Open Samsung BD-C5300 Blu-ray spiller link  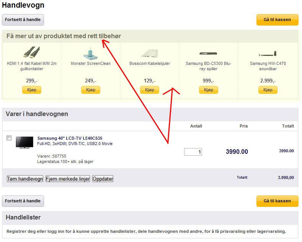click(x=208, y=66)
